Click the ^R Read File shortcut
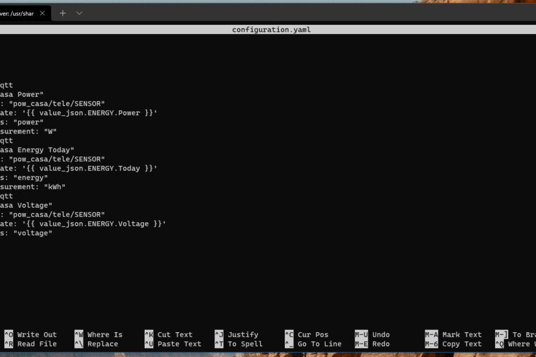 [x=31, y=344]
